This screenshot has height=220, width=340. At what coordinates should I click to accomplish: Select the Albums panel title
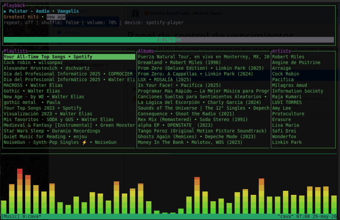tap(146, 51)
